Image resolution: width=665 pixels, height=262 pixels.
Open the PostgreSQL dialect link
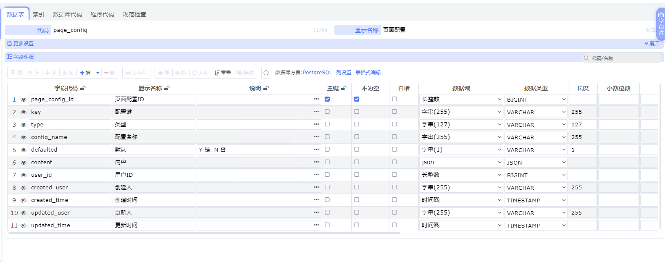coord(317,73)
